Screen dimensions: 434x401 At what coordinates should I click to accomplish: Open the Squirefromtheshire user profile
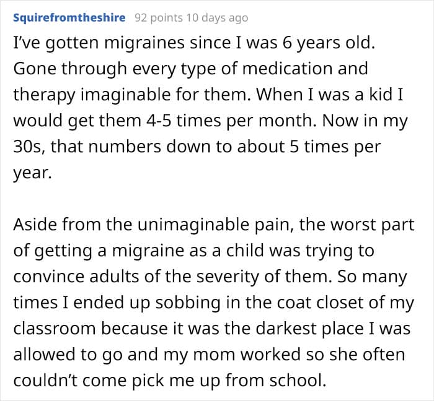click(x=69, y=17)
